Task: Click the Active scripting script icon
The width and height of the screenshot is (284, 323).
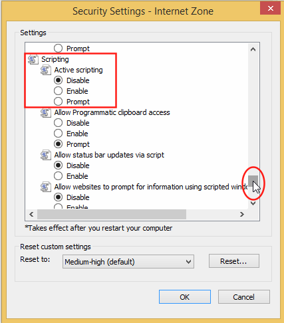Action: pos(46,70)
